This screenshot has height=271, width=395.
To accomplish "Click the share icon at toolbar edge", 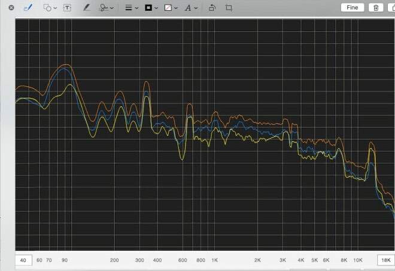I will pyautogui.click(x=391, y=8).
